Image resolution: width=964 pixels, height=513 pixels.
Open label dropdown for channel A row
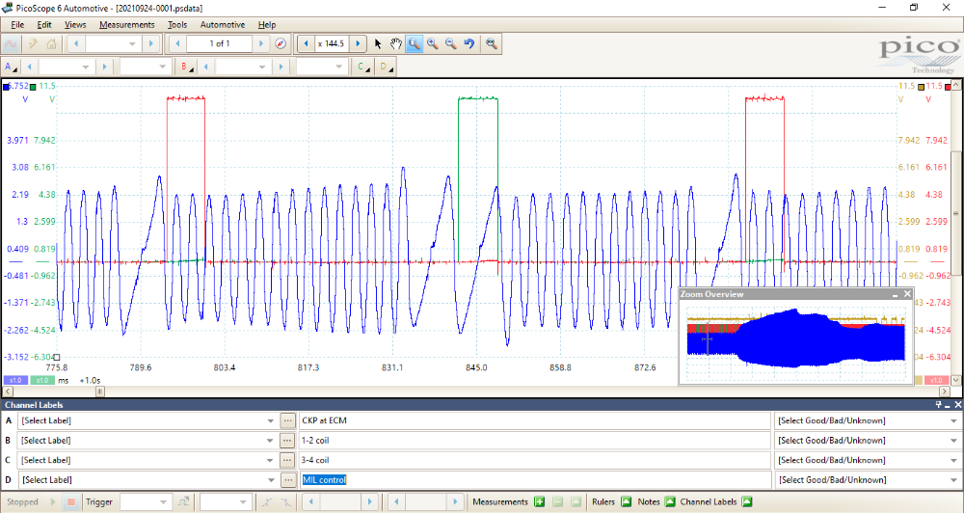271,420
